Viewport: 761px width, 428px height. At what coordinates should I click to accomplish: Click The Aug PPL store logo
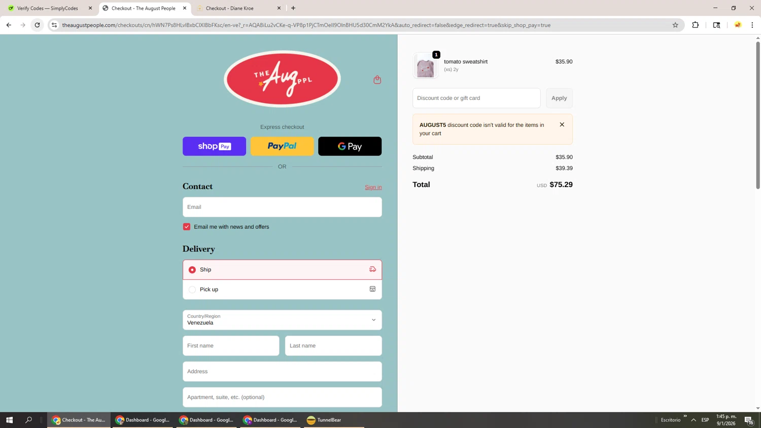tap(282, 79)
